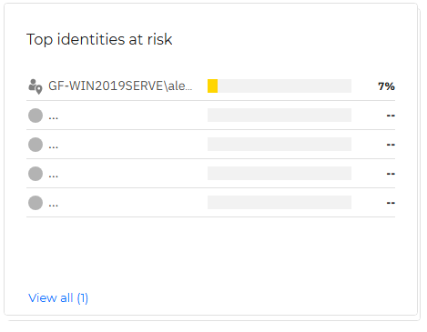Click the ellipsis name in fourth row
The image size is (427, 332).
tap(54, 176)
